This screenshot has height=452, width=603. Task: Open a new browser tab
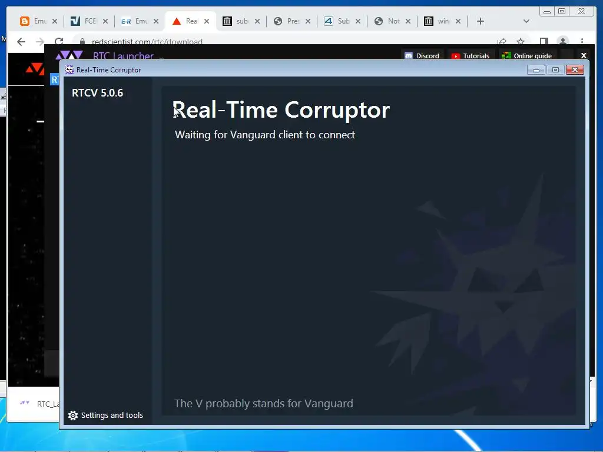[x=481, y=21]
